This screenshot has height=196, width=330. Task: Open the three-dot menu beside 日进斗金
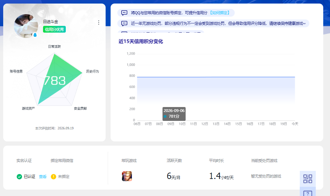click(x=99, y=22)
